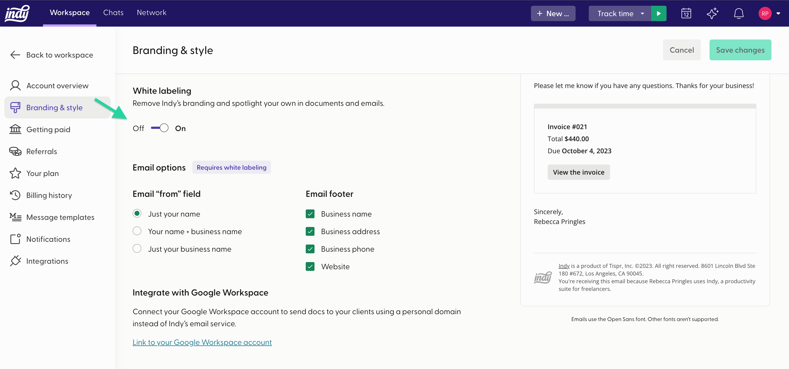Open Billing history page
789x369 pixels.
tap(57, 195)
